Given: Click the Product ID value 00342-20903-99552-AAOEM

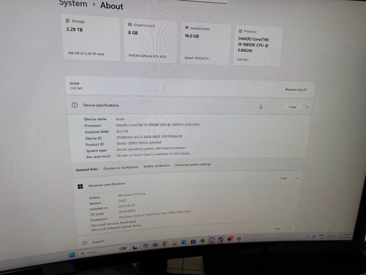Looking at the screenshot, I should pos(139,143).
